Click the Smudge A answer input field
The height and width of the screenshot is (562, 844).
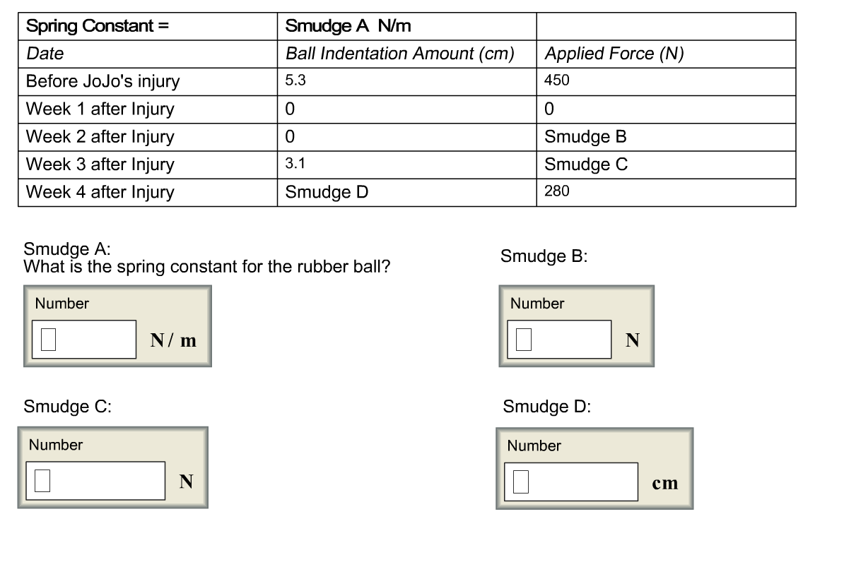(x=84, y=340)
